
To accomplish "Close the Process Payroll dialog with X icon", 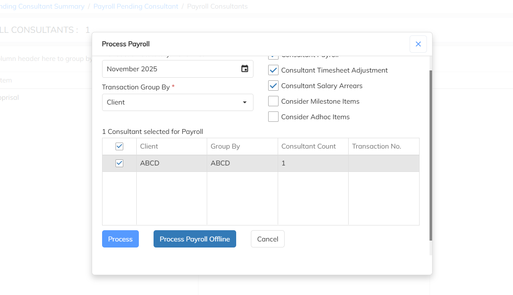I will (418, 44).
